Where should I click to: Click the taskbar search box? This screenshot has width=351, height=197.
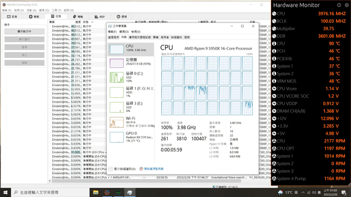click(x=50, y=192)
